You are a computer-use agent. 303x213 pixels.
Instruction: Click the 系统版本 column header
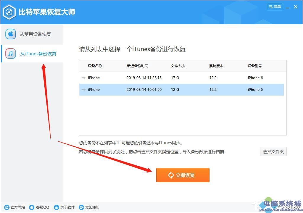tap(216, 66)
